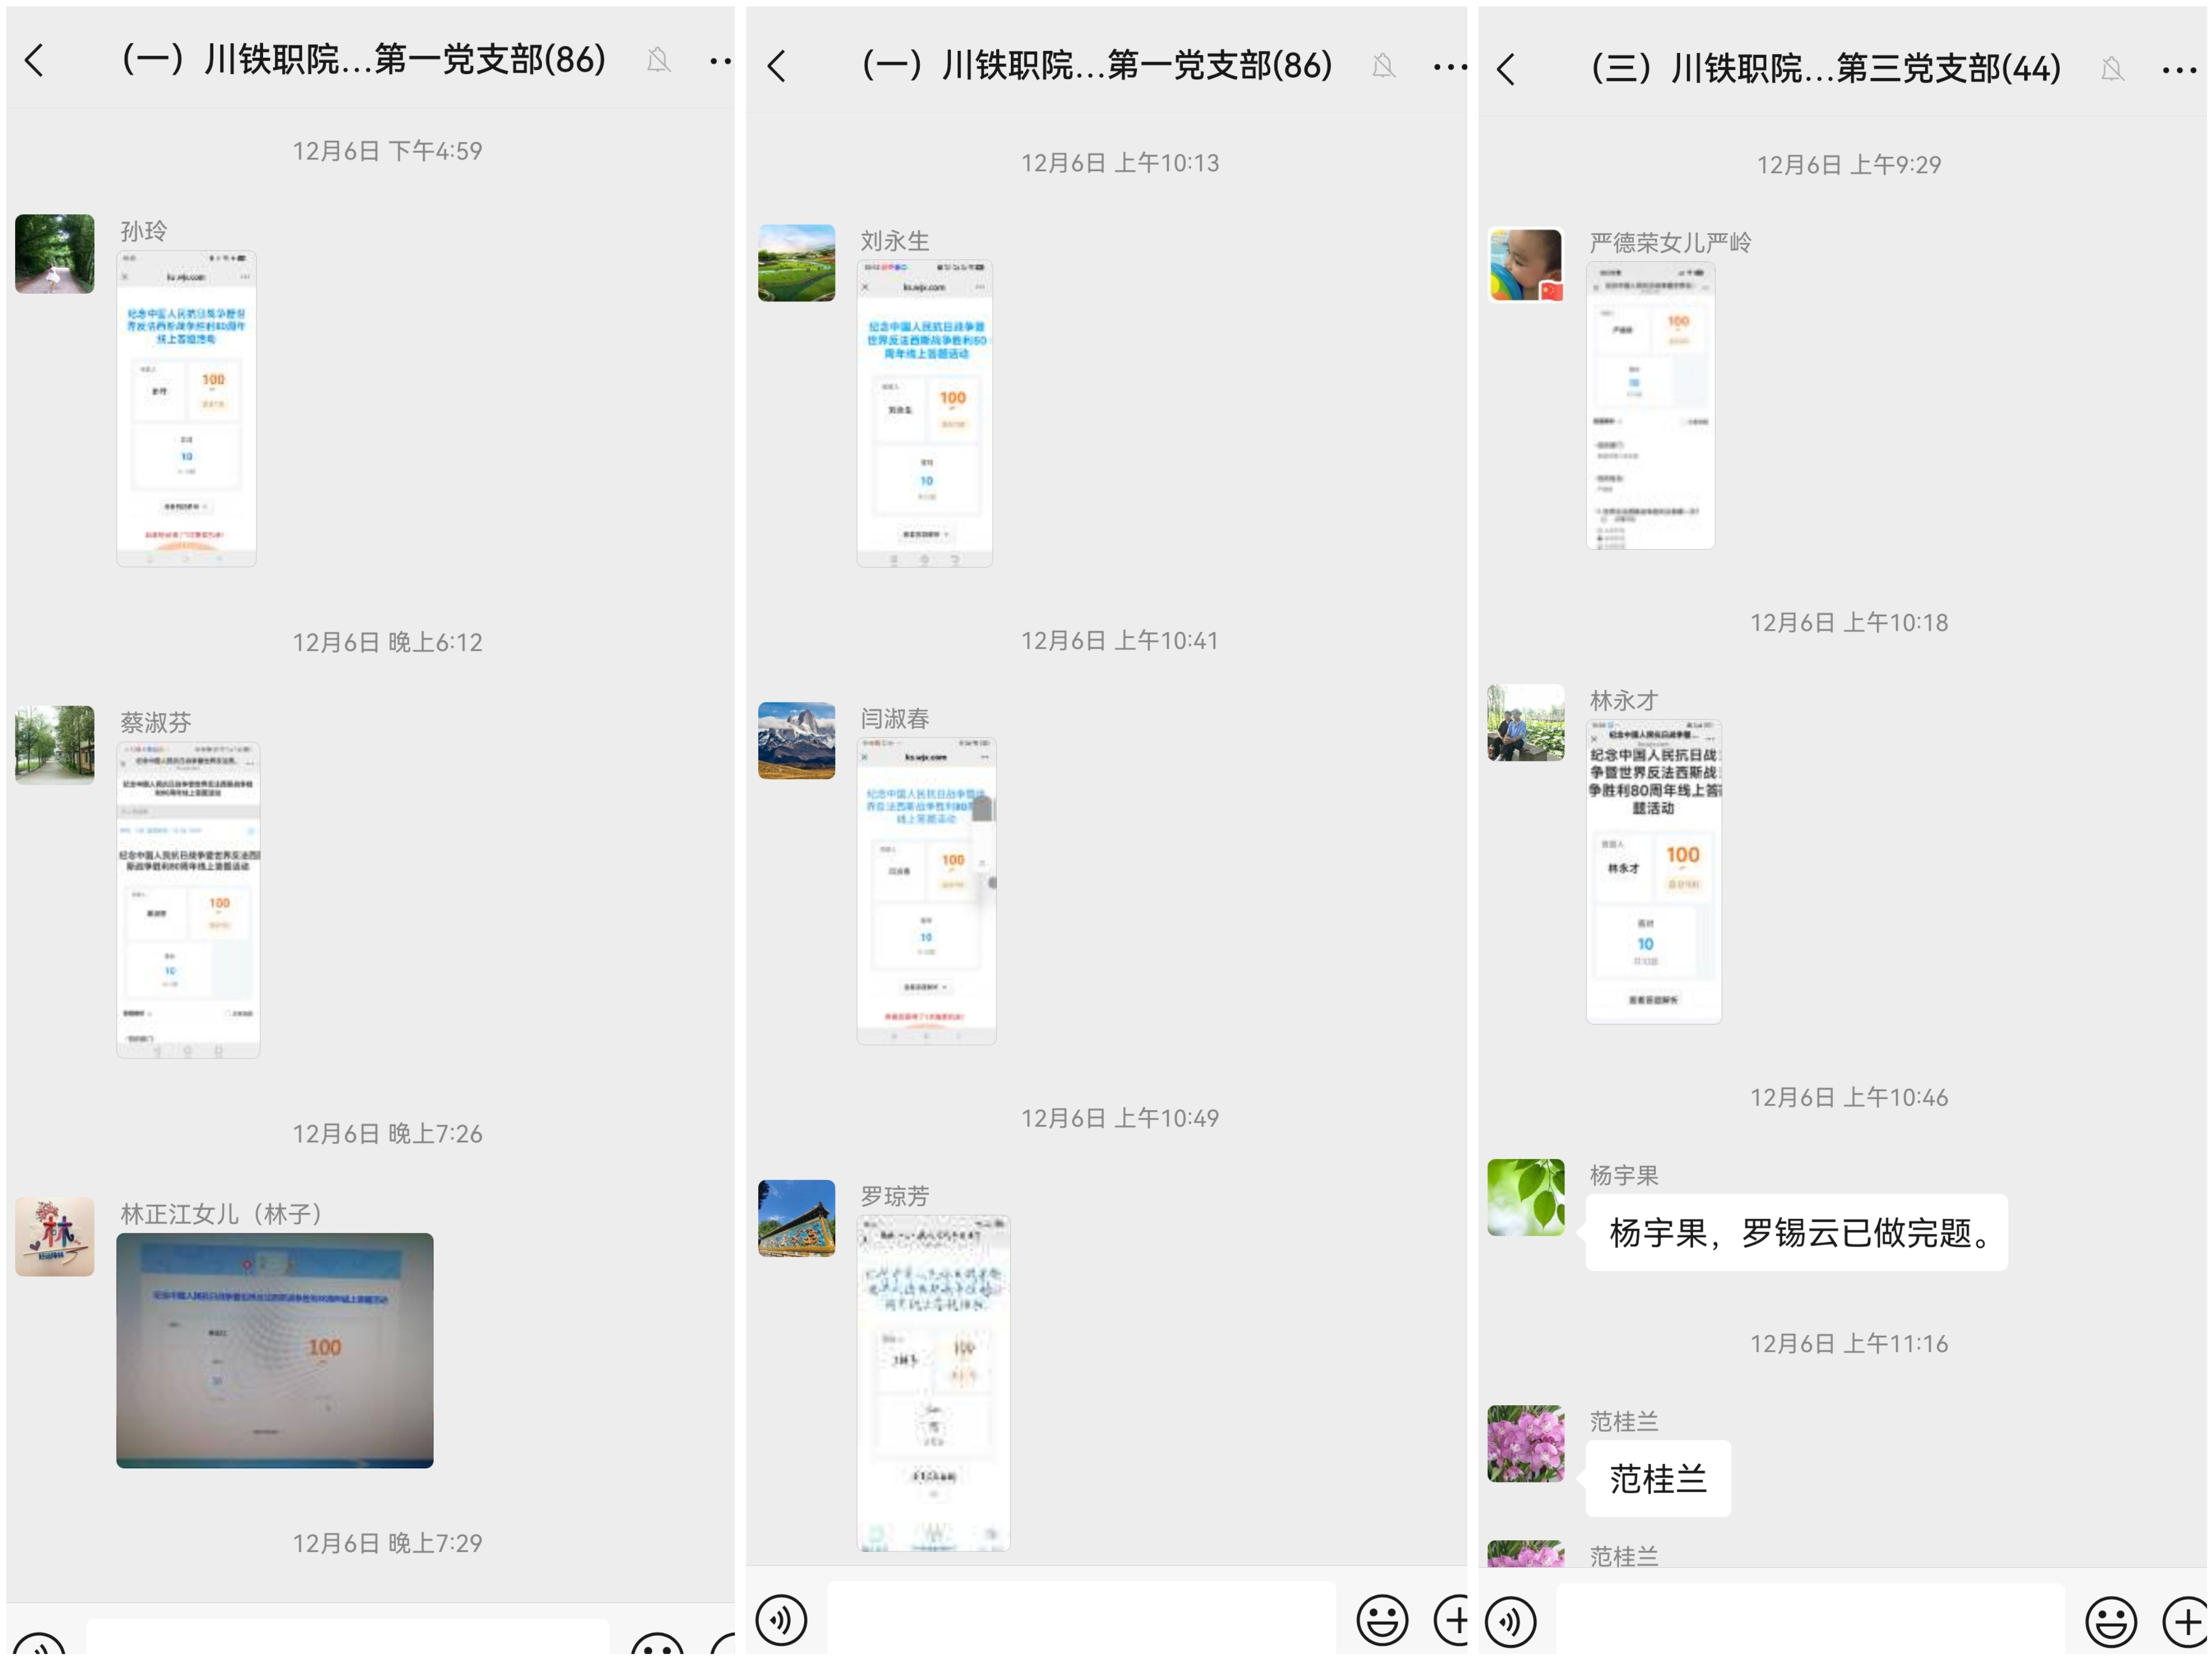
Task: Open 林永才's quiz result image
Action: [x=1653, y=871]
